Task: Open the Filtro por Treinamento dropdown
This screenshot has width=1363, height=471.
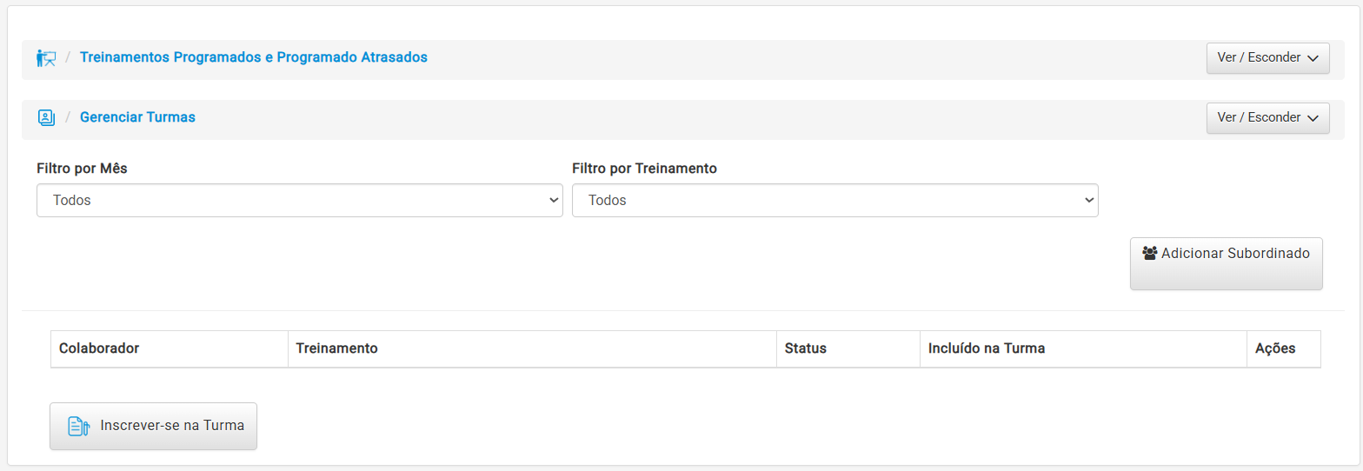Action: pos(834,200)
